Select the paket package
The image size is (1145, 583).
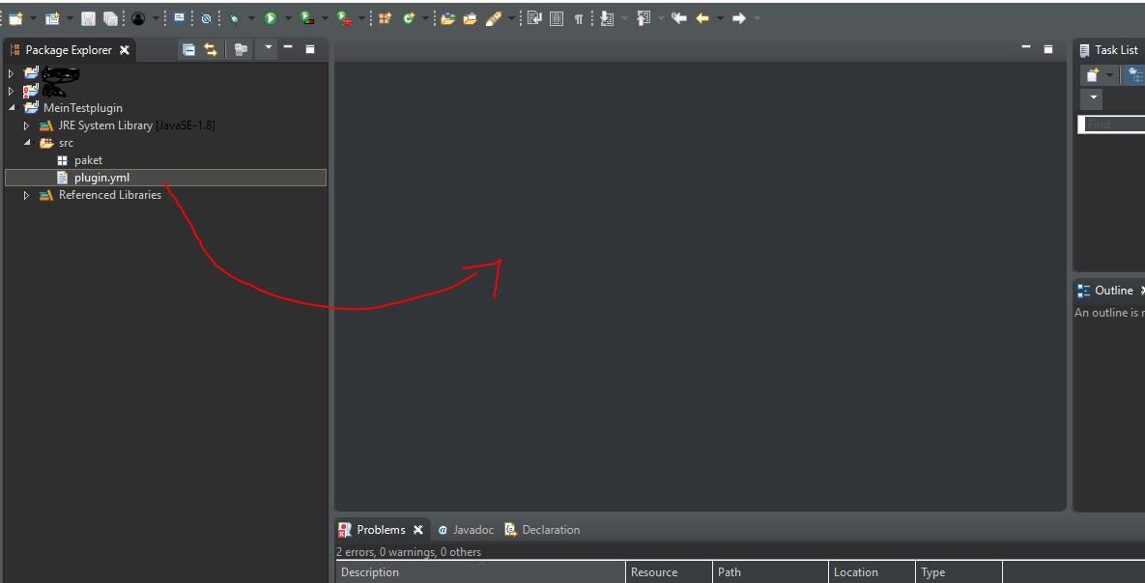(x=88, y=160)
